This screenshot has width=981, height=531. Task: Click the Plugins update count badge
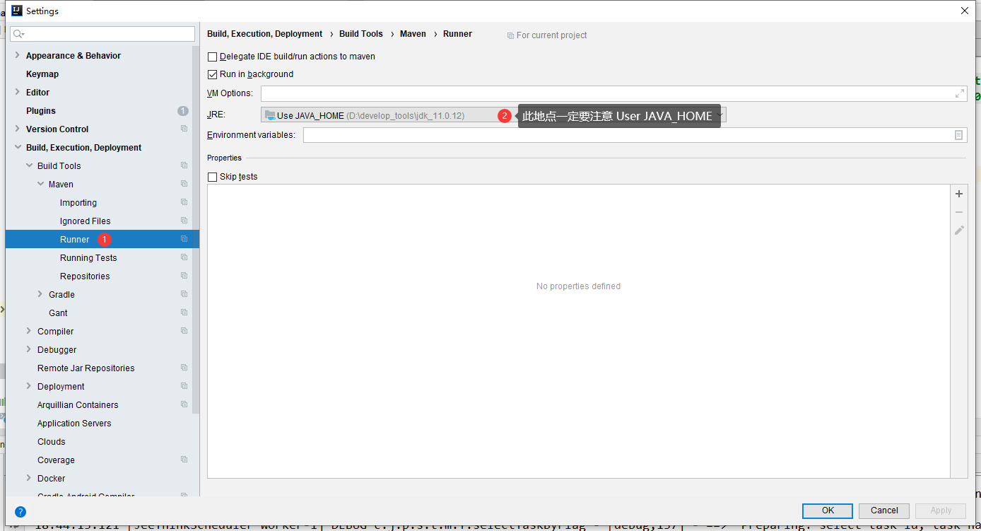click(x=183, y=111)
